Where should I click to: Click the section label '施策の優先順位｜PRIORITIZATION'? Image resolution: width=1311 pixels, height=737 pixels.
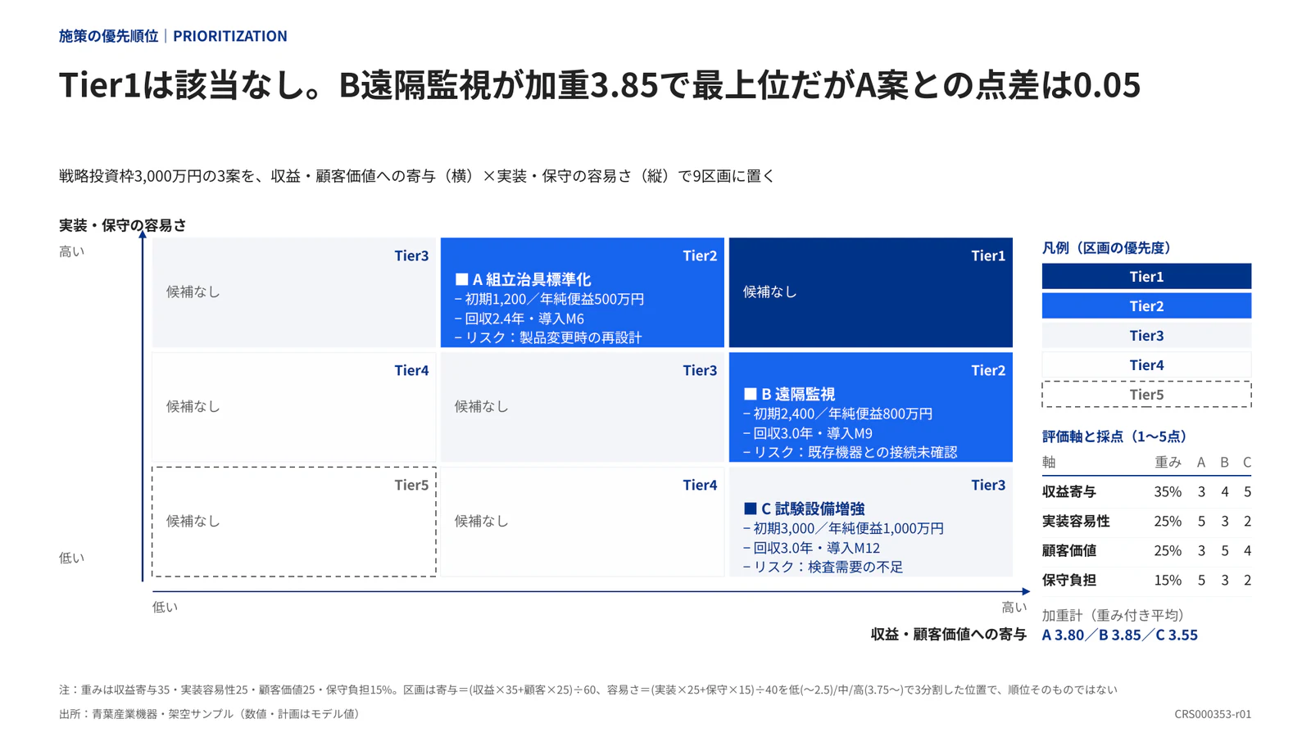tap(173, 36)
